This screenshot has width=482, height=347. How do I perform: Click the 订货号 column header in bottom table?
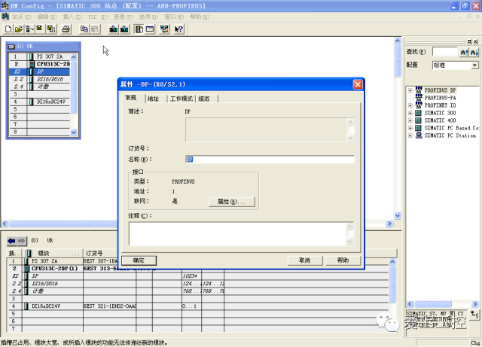coord(100,253)
